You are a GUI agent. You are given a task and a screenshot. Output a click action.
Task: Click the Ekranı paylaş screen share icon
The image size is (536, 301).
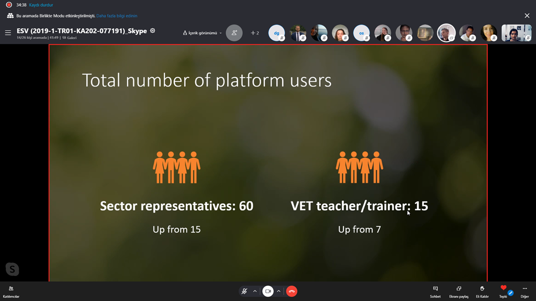458,291
